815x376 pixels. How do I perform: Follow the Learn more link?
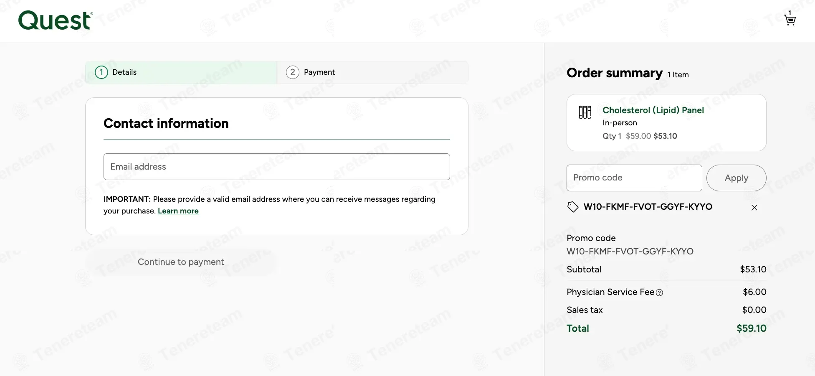[178, 211]
